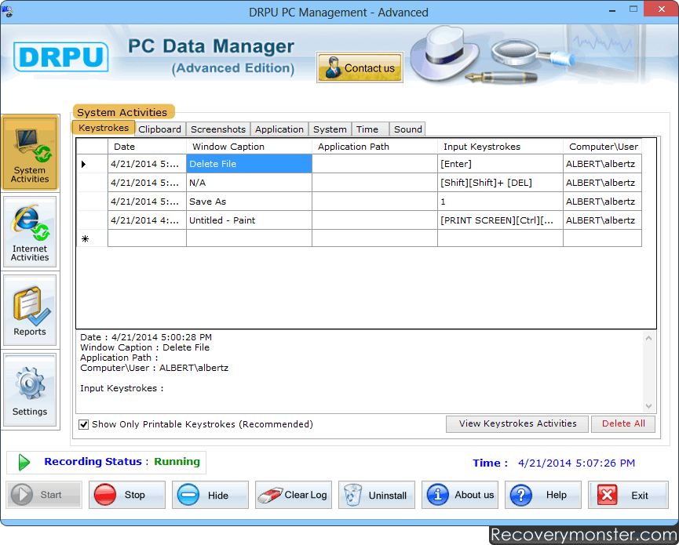The height and width of the screenshot is (545, 679).
Task: Select the 'Save As' caption cell
Action: (x=249, y=202)
